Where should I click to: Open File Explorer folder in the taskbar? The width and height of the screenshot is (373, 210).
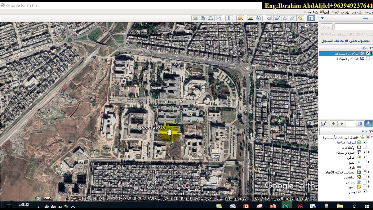[x=340, y=206]
